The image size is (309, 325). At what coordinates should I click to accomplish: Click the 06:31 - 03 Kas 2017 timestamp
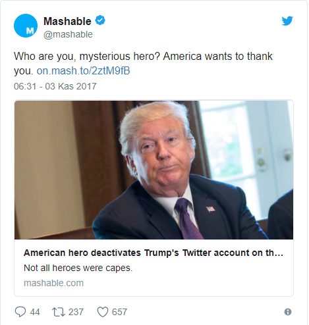(x=55, y=86)
